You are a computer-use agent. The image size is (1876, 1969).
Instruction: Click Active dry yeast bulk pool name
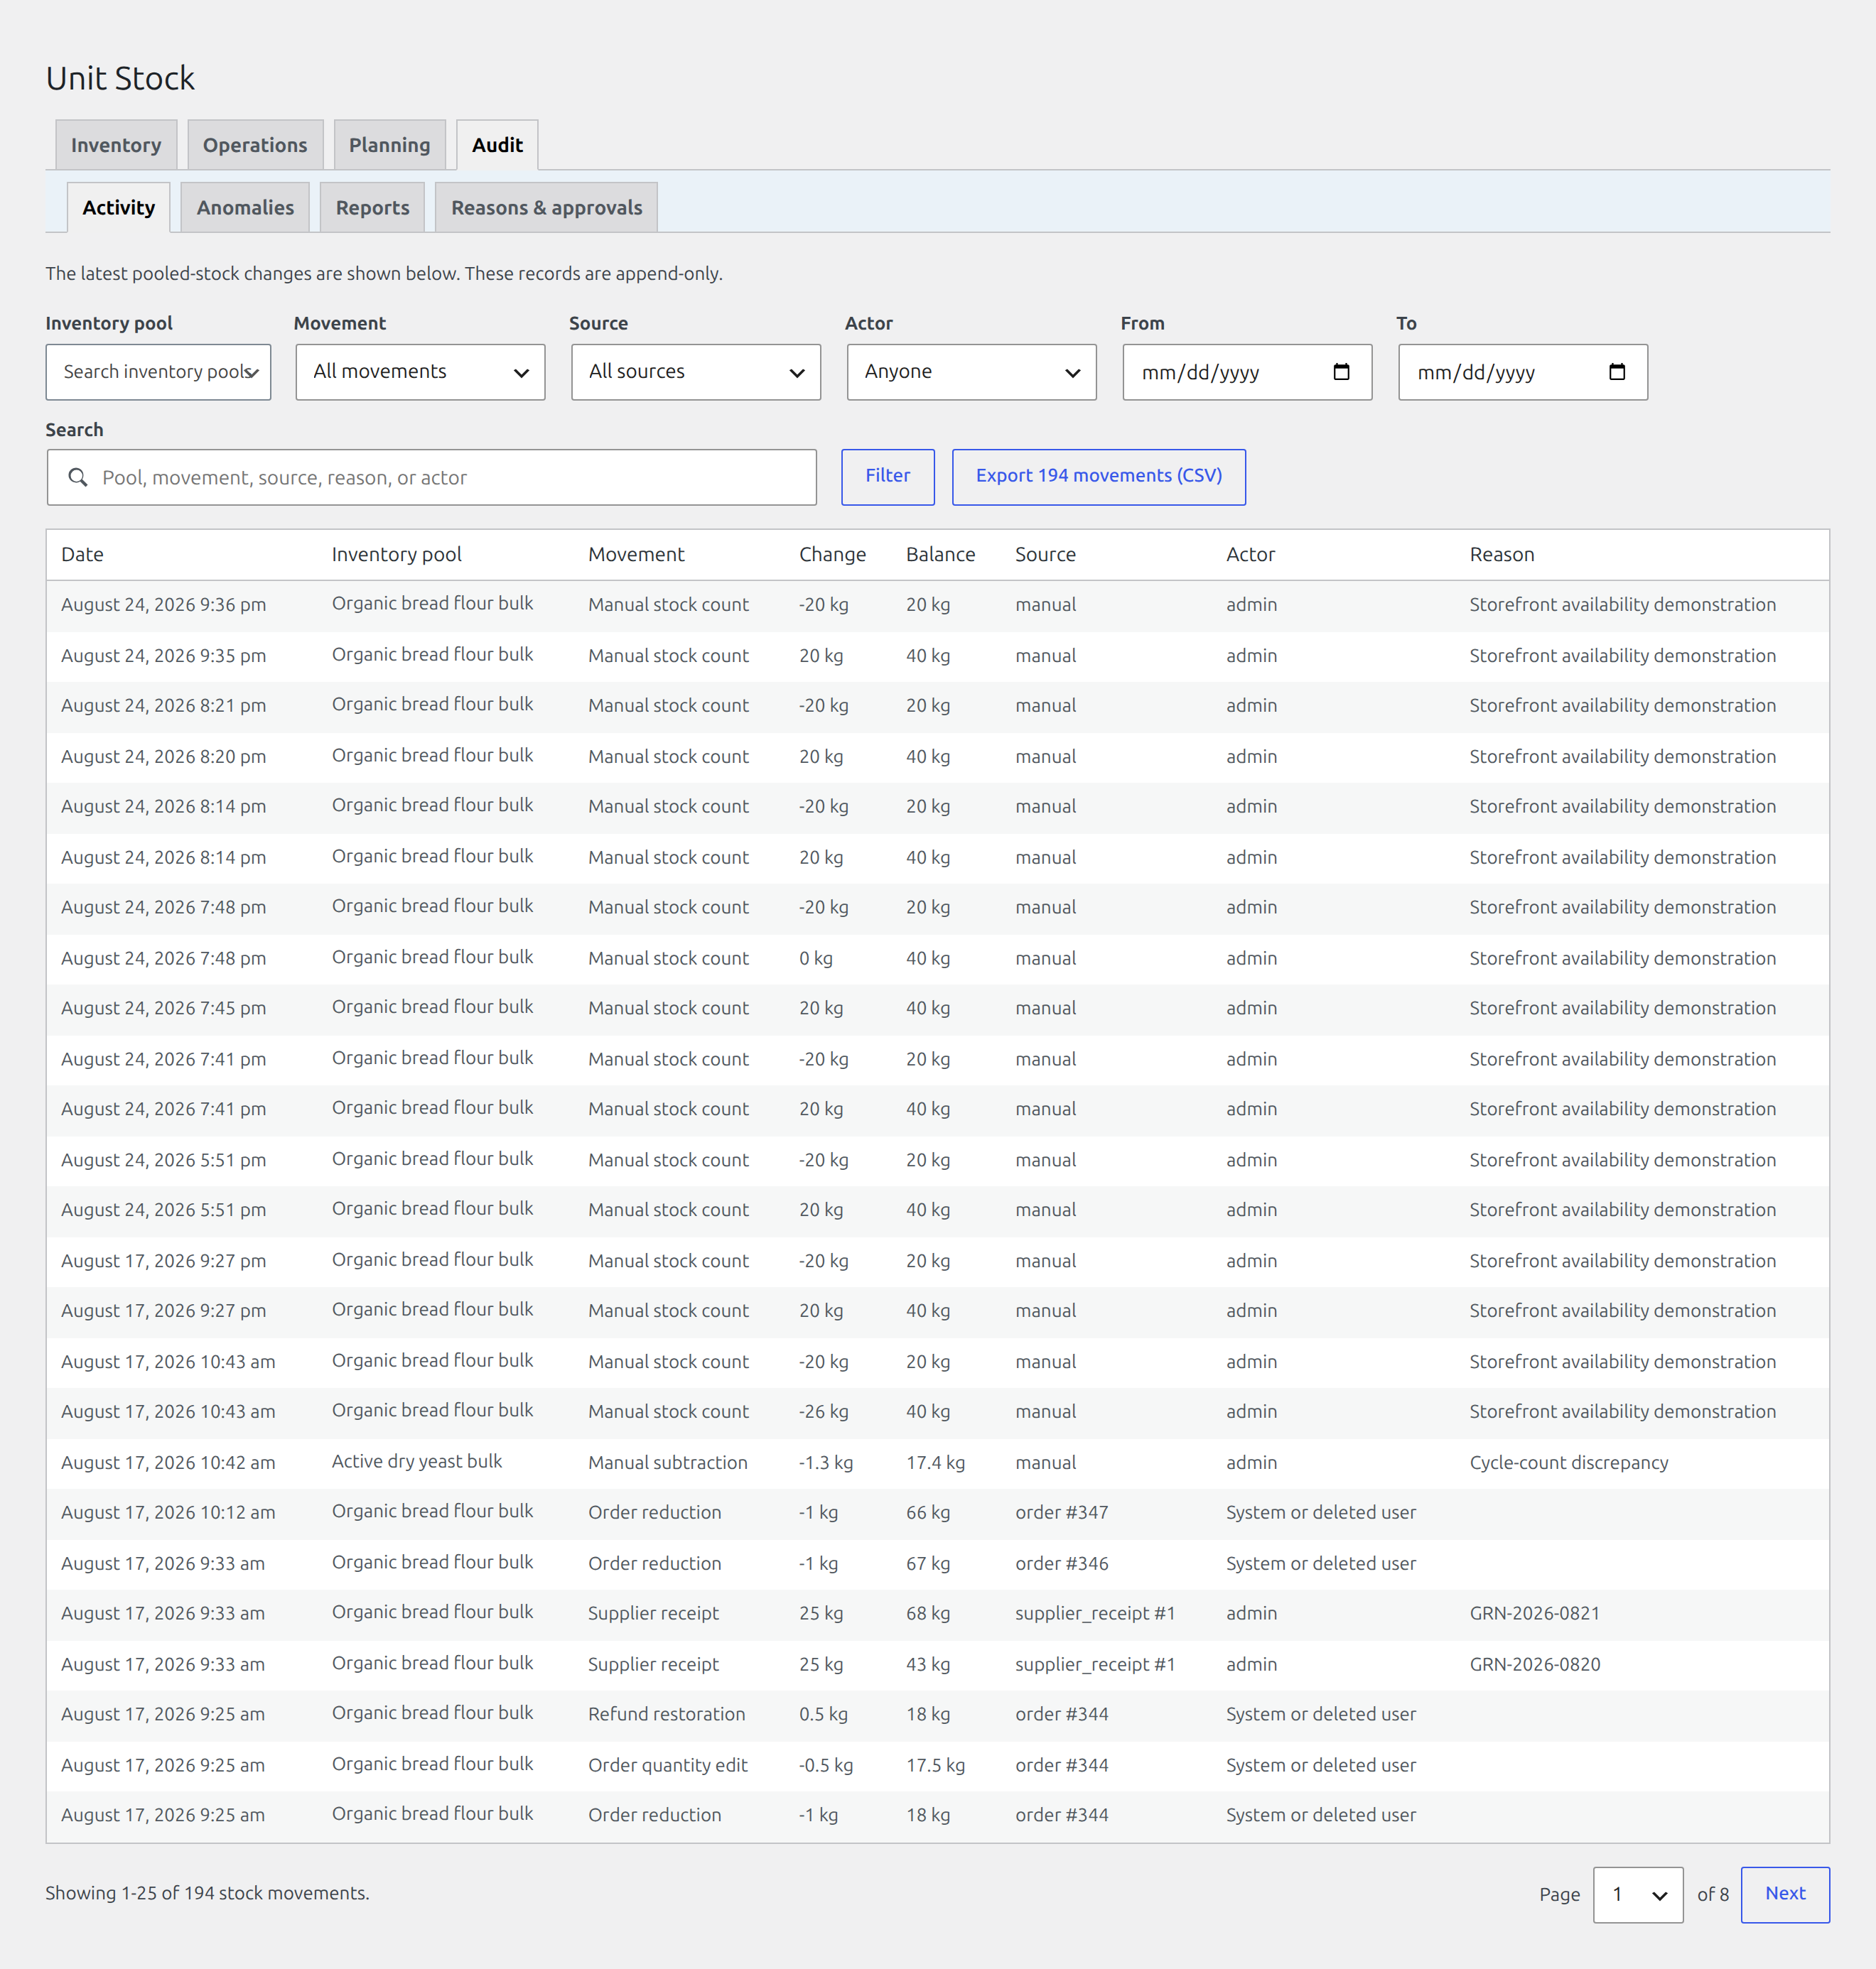point(417,1461)
